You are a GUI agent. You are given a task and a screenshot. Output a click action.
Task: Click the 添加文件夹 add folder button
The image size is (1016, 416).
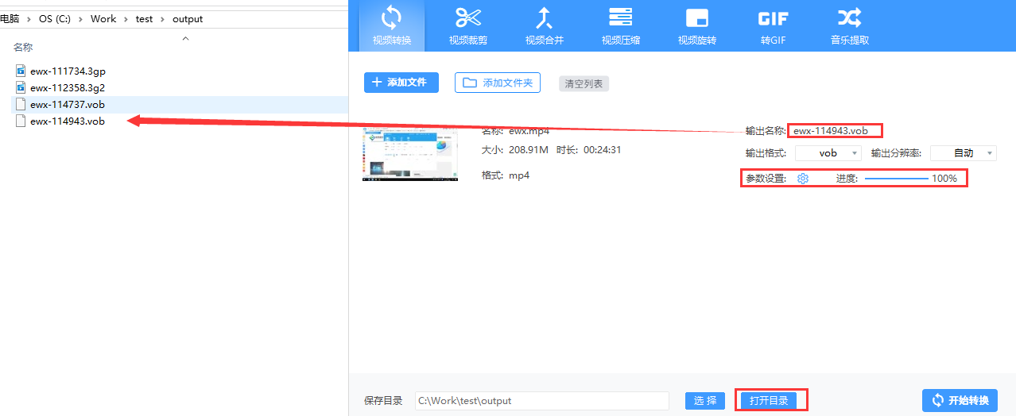tap(498, 83)
